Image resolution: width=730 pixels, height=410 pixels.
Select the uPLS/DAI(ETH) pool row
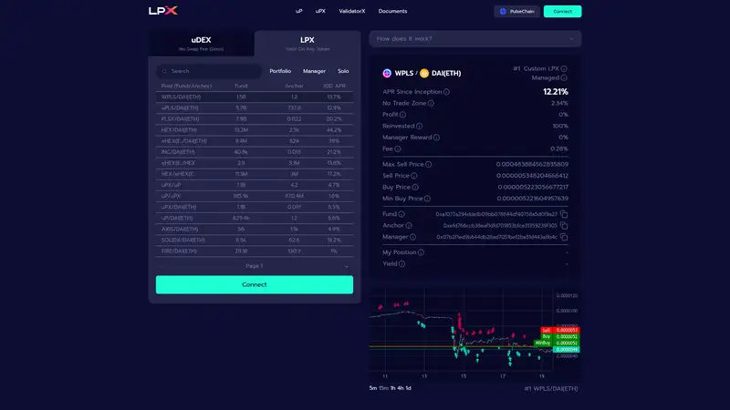click(x=255, y=108)
